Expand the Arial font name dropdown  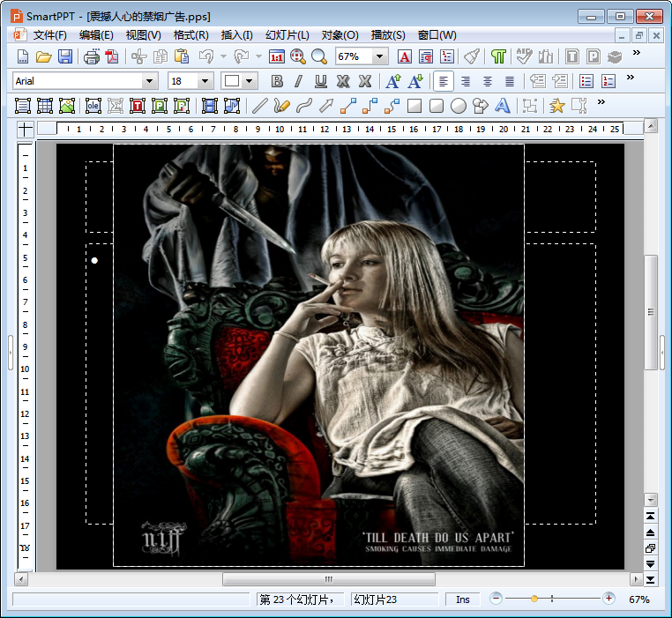pos(149,81)
